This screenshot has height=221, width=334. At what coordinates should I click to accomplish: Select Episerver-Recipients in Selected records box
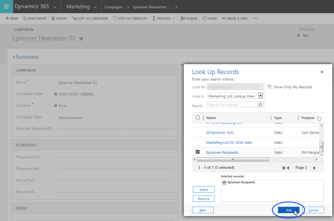[x=239, y=183]
